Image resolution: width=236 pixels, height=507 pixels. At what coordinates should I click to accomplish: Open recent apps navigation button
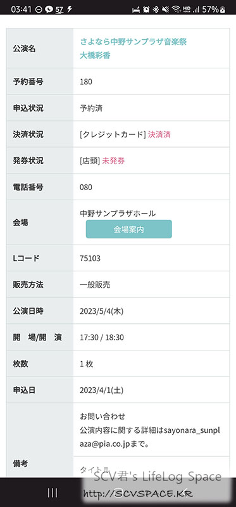53,493
